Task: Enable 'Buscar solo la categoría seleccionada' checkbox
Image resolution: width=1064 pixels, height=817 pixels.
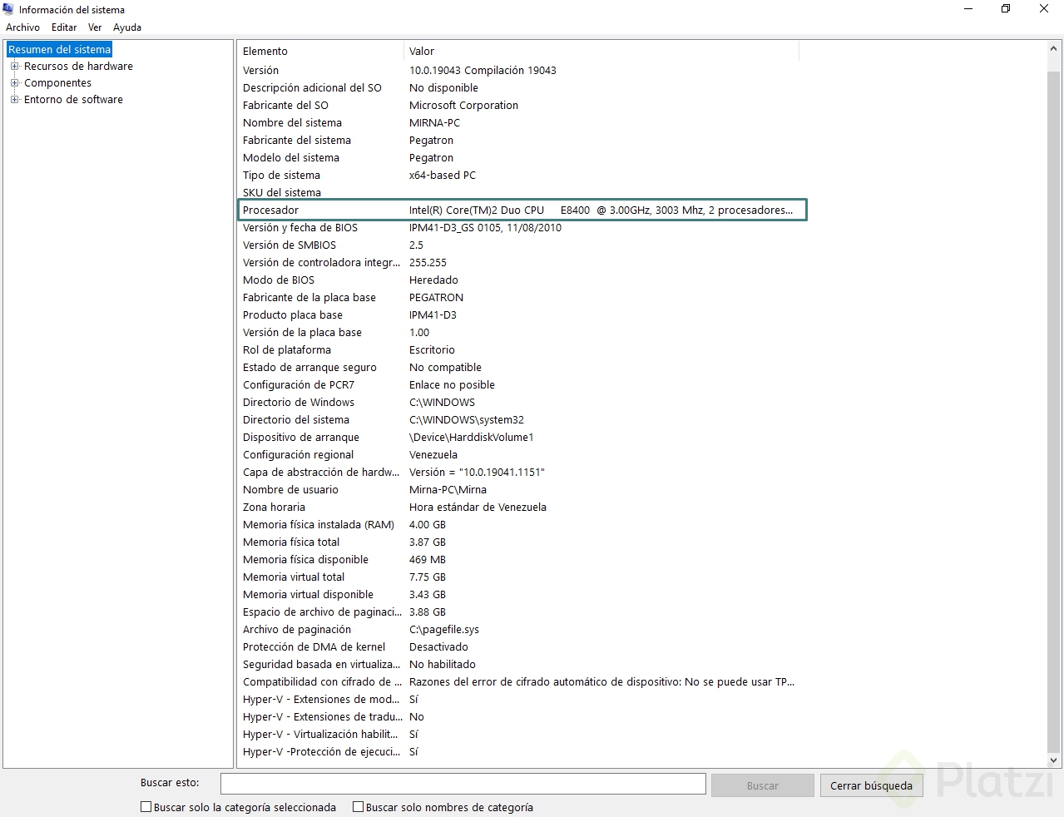Action: coord(146,807)
